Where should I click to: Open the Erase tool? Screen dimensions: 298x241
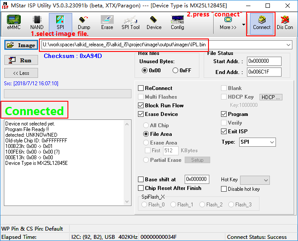(107, 22)
